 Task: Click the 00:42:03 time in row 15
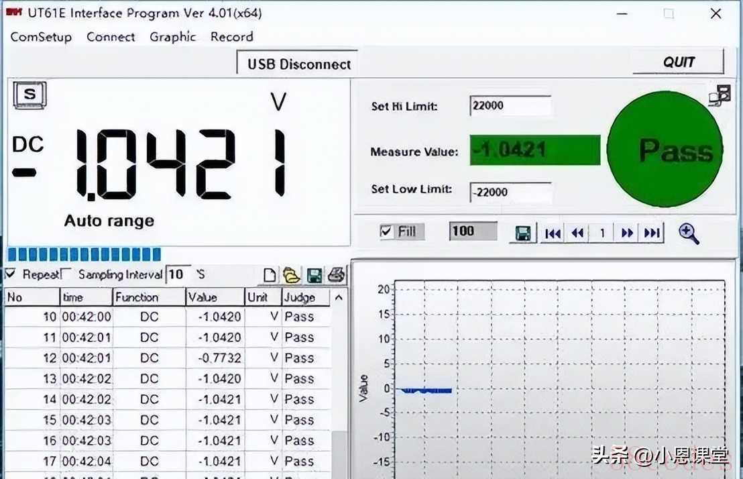pyautogui.click(x=87, y=420)
